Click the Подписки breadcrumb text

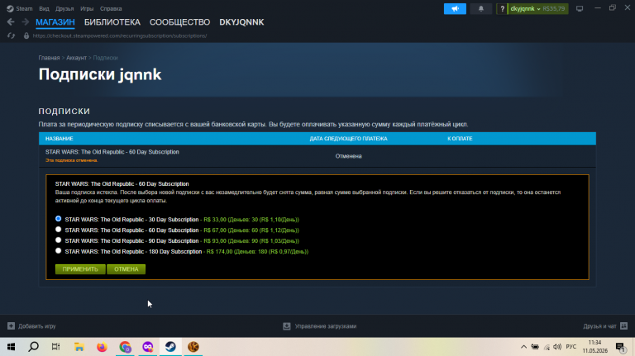point(105,58)
